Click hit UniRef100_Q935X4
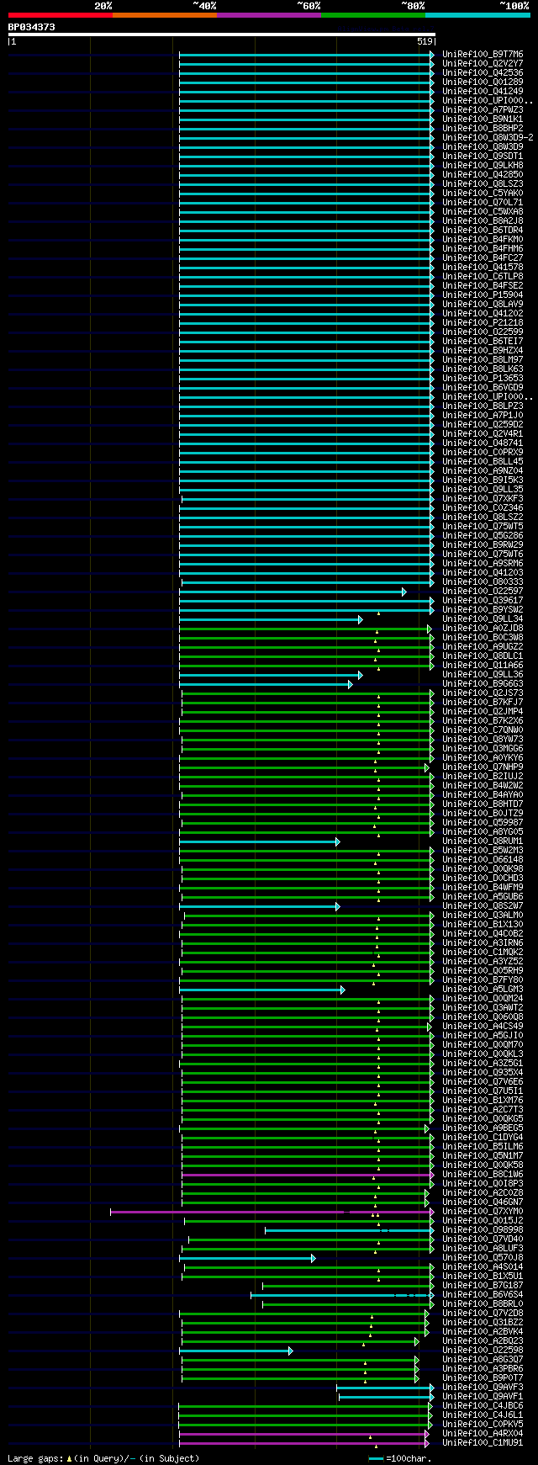538x1465 pixels. tap(483, 1073)
